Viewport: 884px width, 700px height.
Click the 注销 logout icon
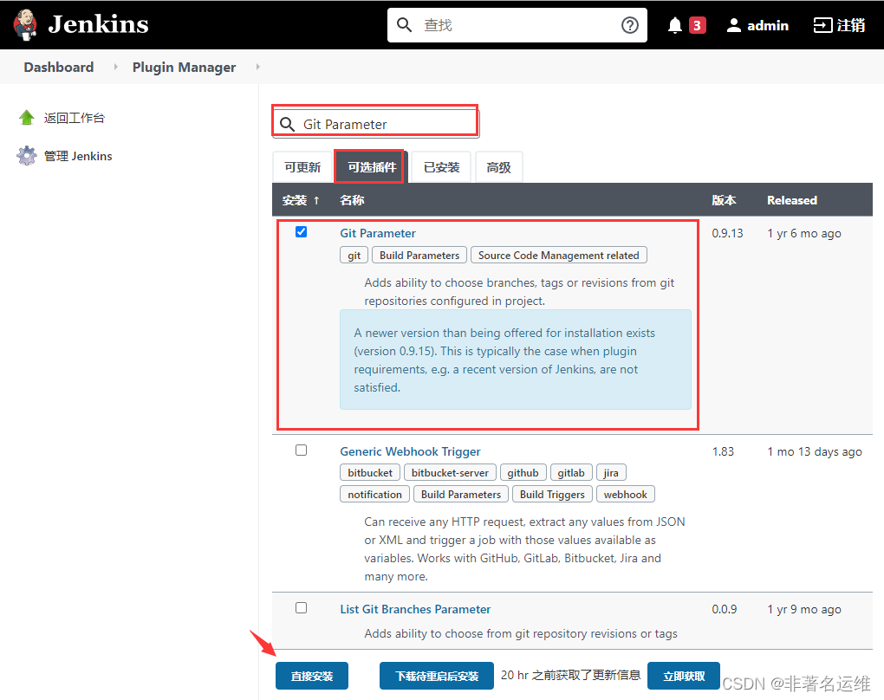click(x=822, y=25)
